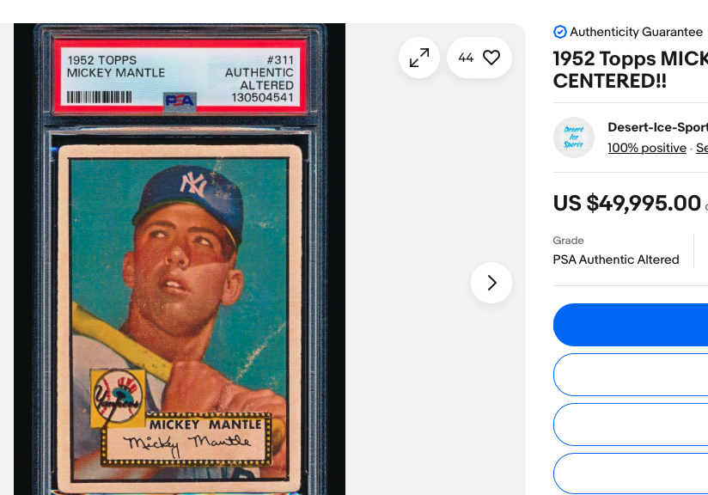
Task: Click the Grade label text
Action: pyautogui.click(x=568, y=241)
